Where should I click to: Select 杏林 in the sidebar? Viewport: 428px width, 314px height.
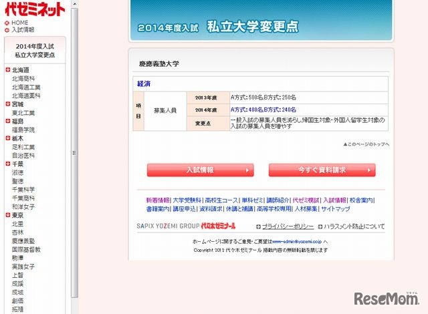(x=17, y=232)
